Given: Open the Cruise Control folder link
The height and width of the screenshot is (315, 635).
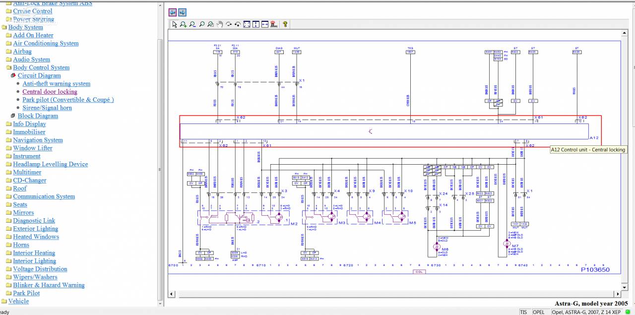Looking at the screenshot, I should (33, 11).
